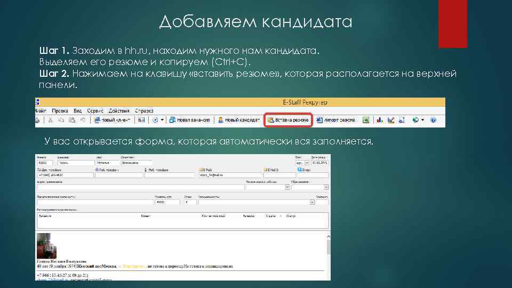Click the green Excel export icon
The image size is (512, 288).
366,120
